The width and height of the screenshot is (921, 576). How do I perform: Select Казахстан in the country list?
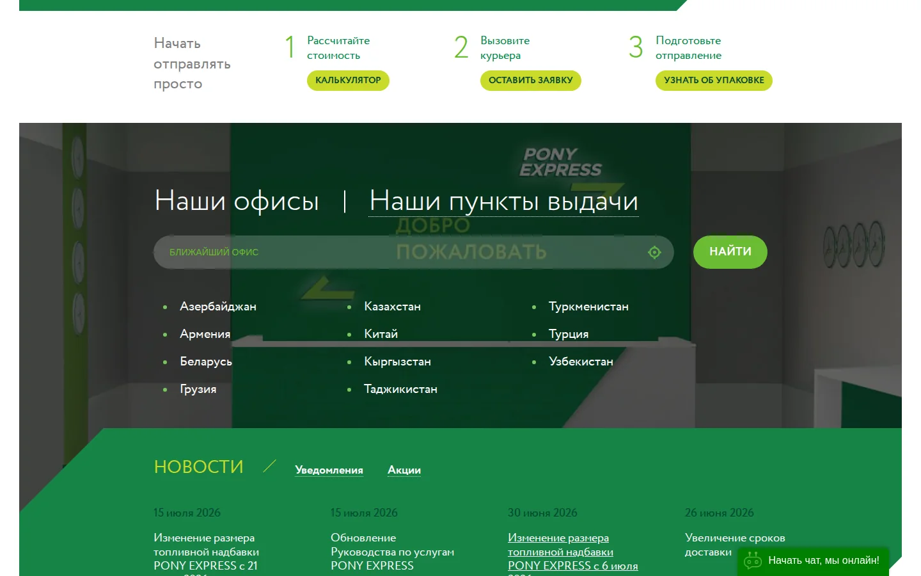pos(393,307)
